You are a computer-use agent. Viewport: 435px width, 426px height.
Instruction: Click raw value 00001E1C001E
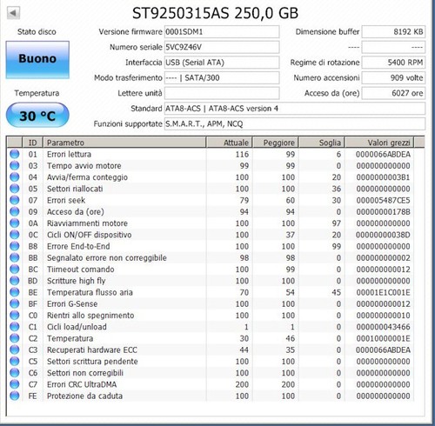click(x=383, y=292)
